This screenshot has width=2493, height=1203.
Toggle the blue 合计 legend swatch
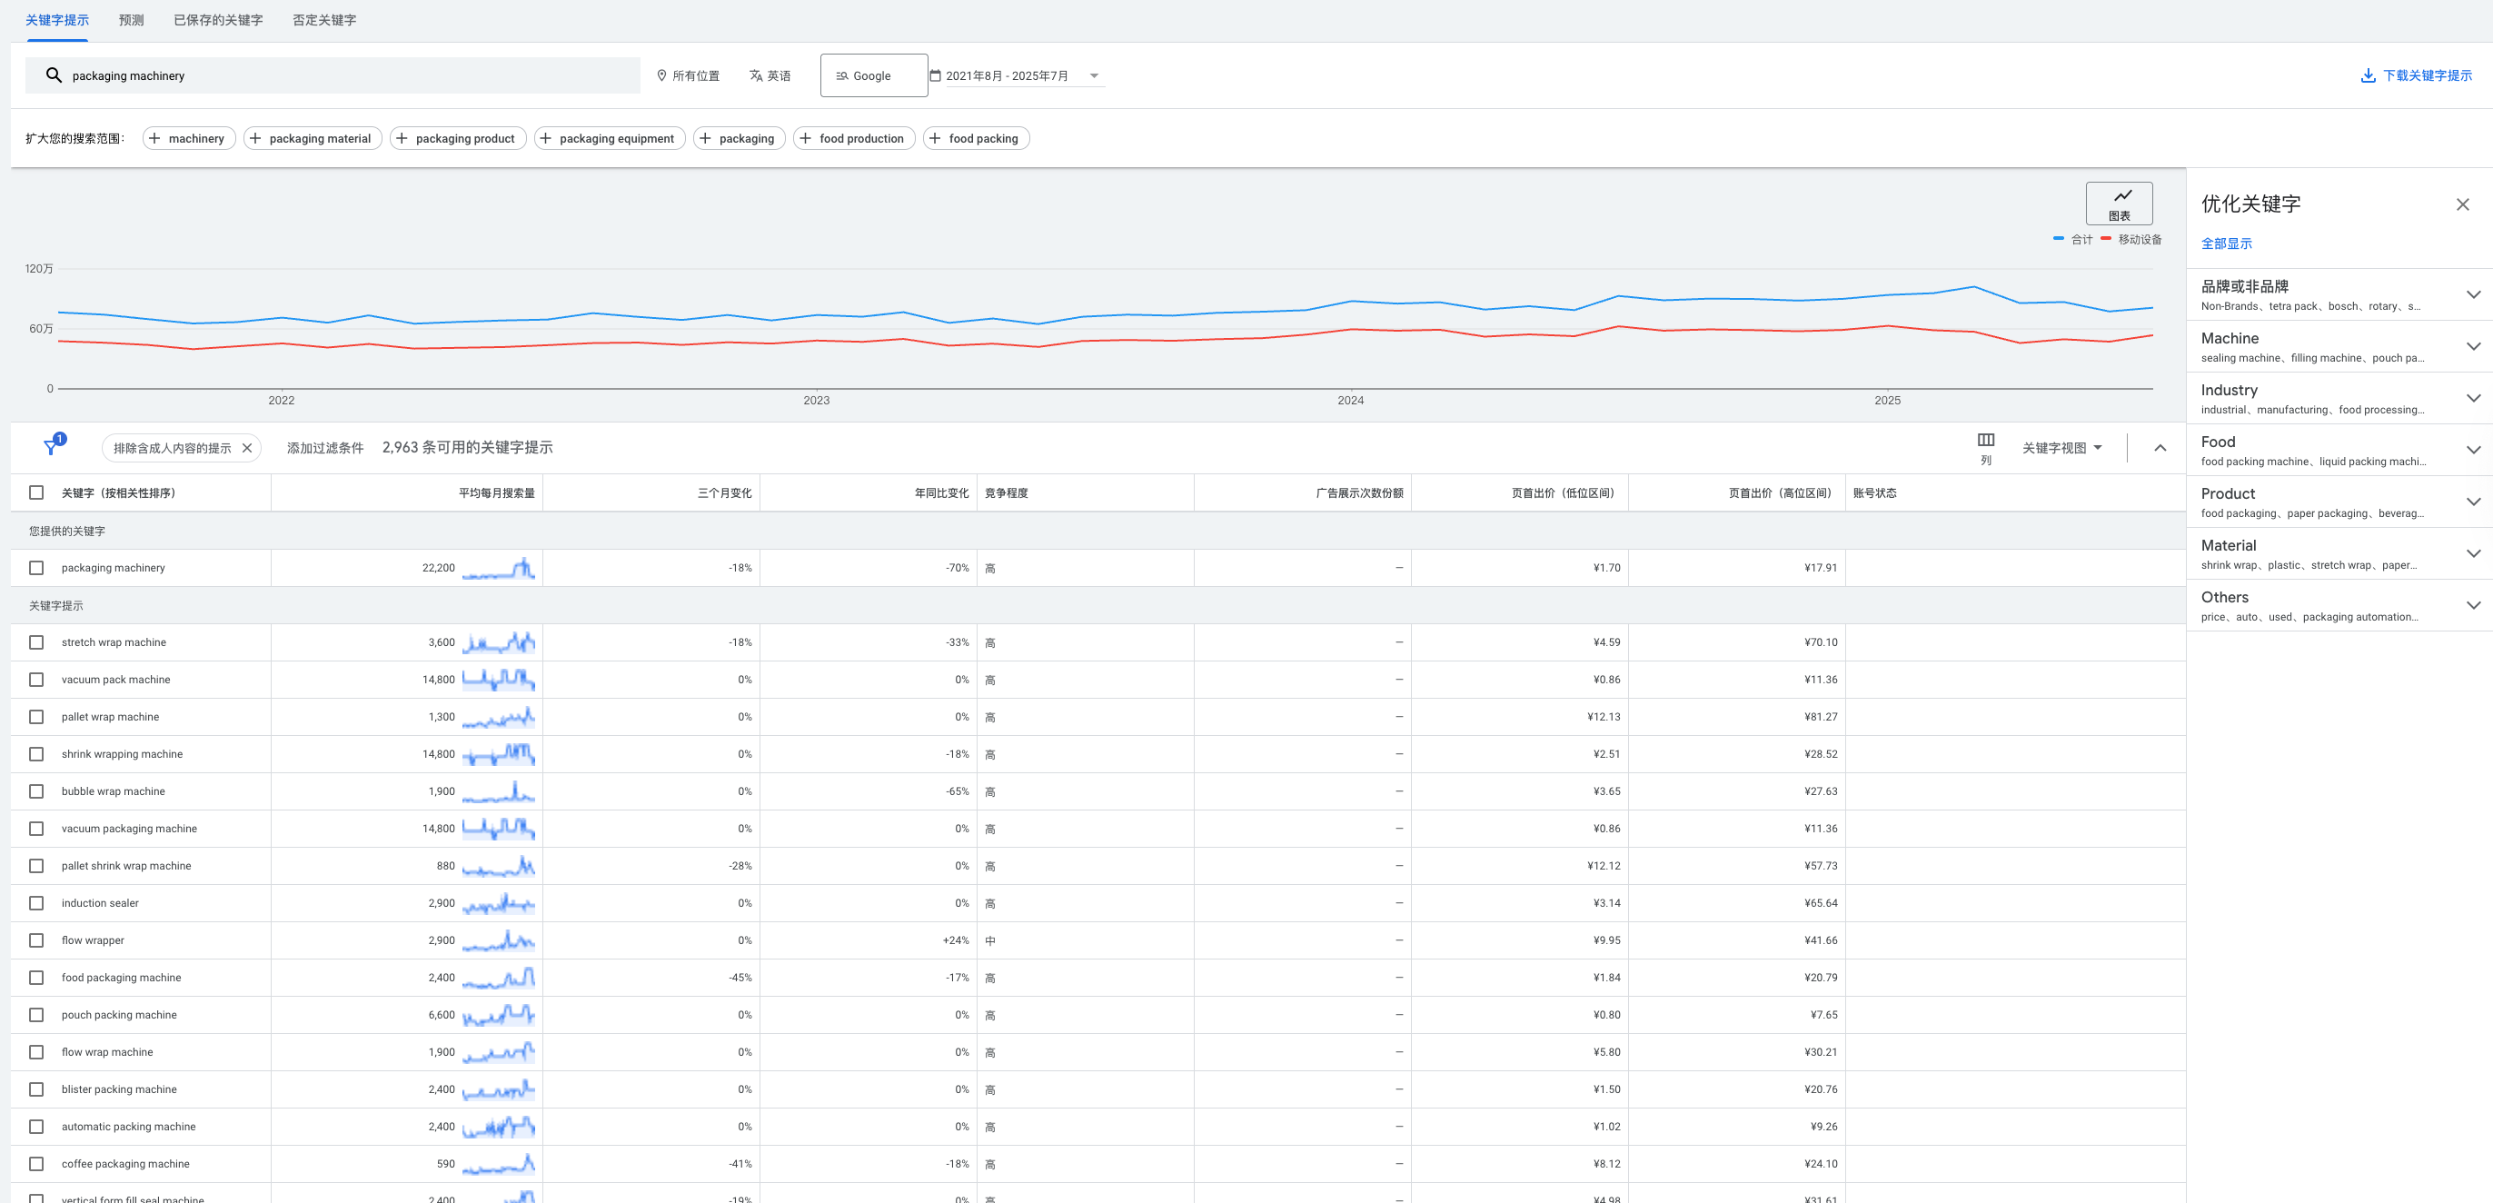2059,238
